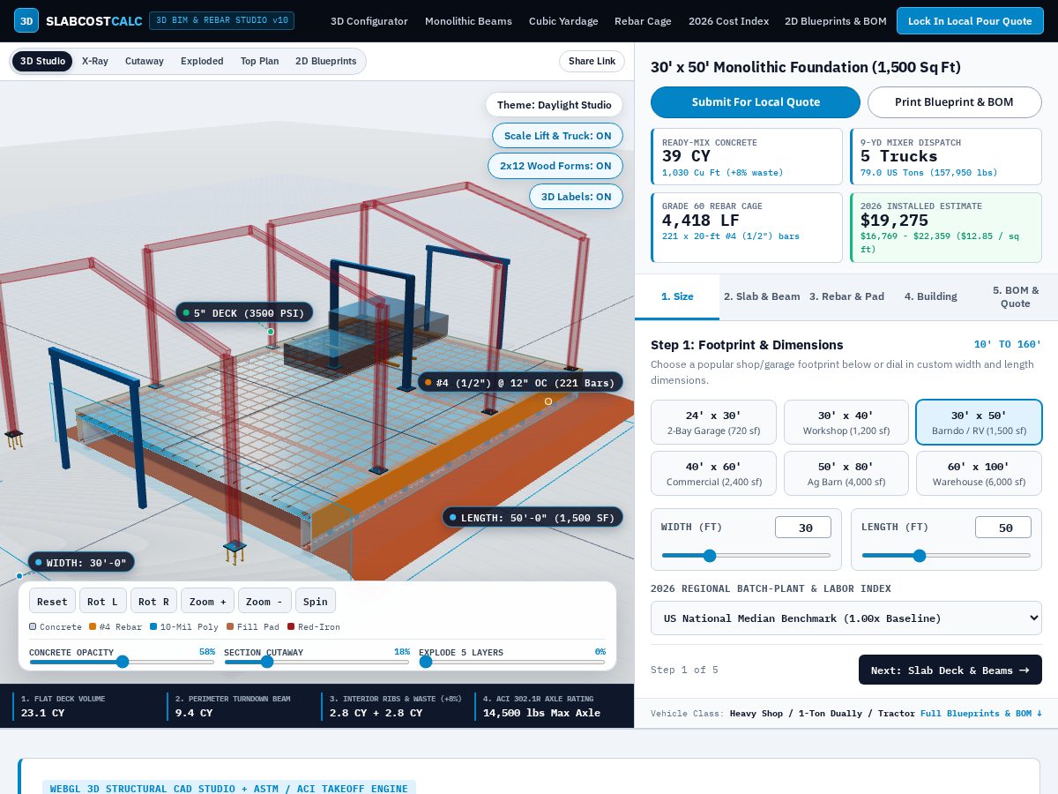This screenshot has width=1058, height=794.
Task: Click the Zoom + button
Action: (x=207, y=601)
